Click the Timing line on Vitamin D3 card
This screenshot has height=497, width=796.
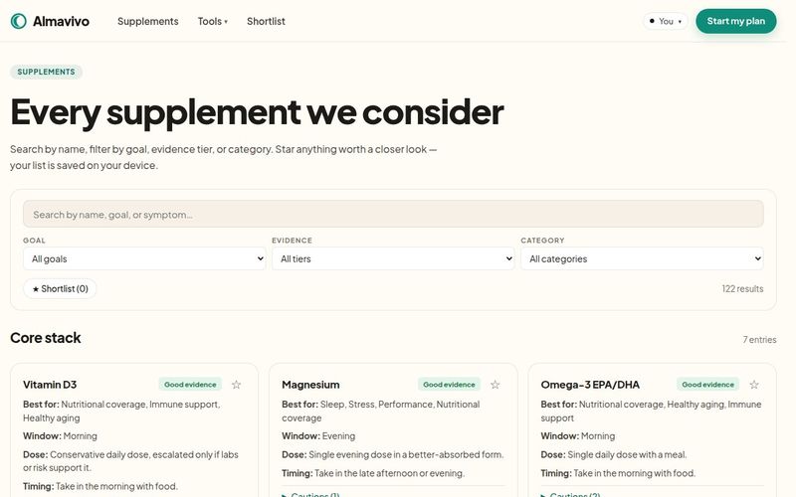point(100,486)
